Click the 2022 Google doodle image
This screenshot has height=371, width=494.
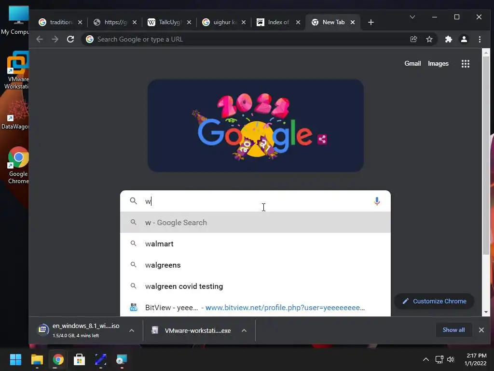(256, 126)
